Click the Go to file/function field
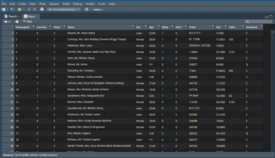Viewport: 275px width, 158px height. coord(64,9)
